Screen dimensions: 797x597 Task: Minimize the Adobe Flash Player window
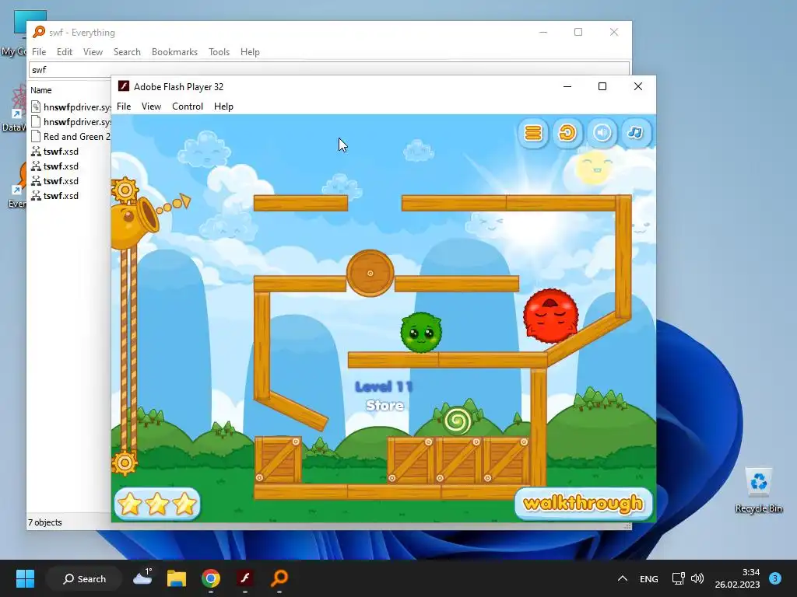(x=567, y=86)
